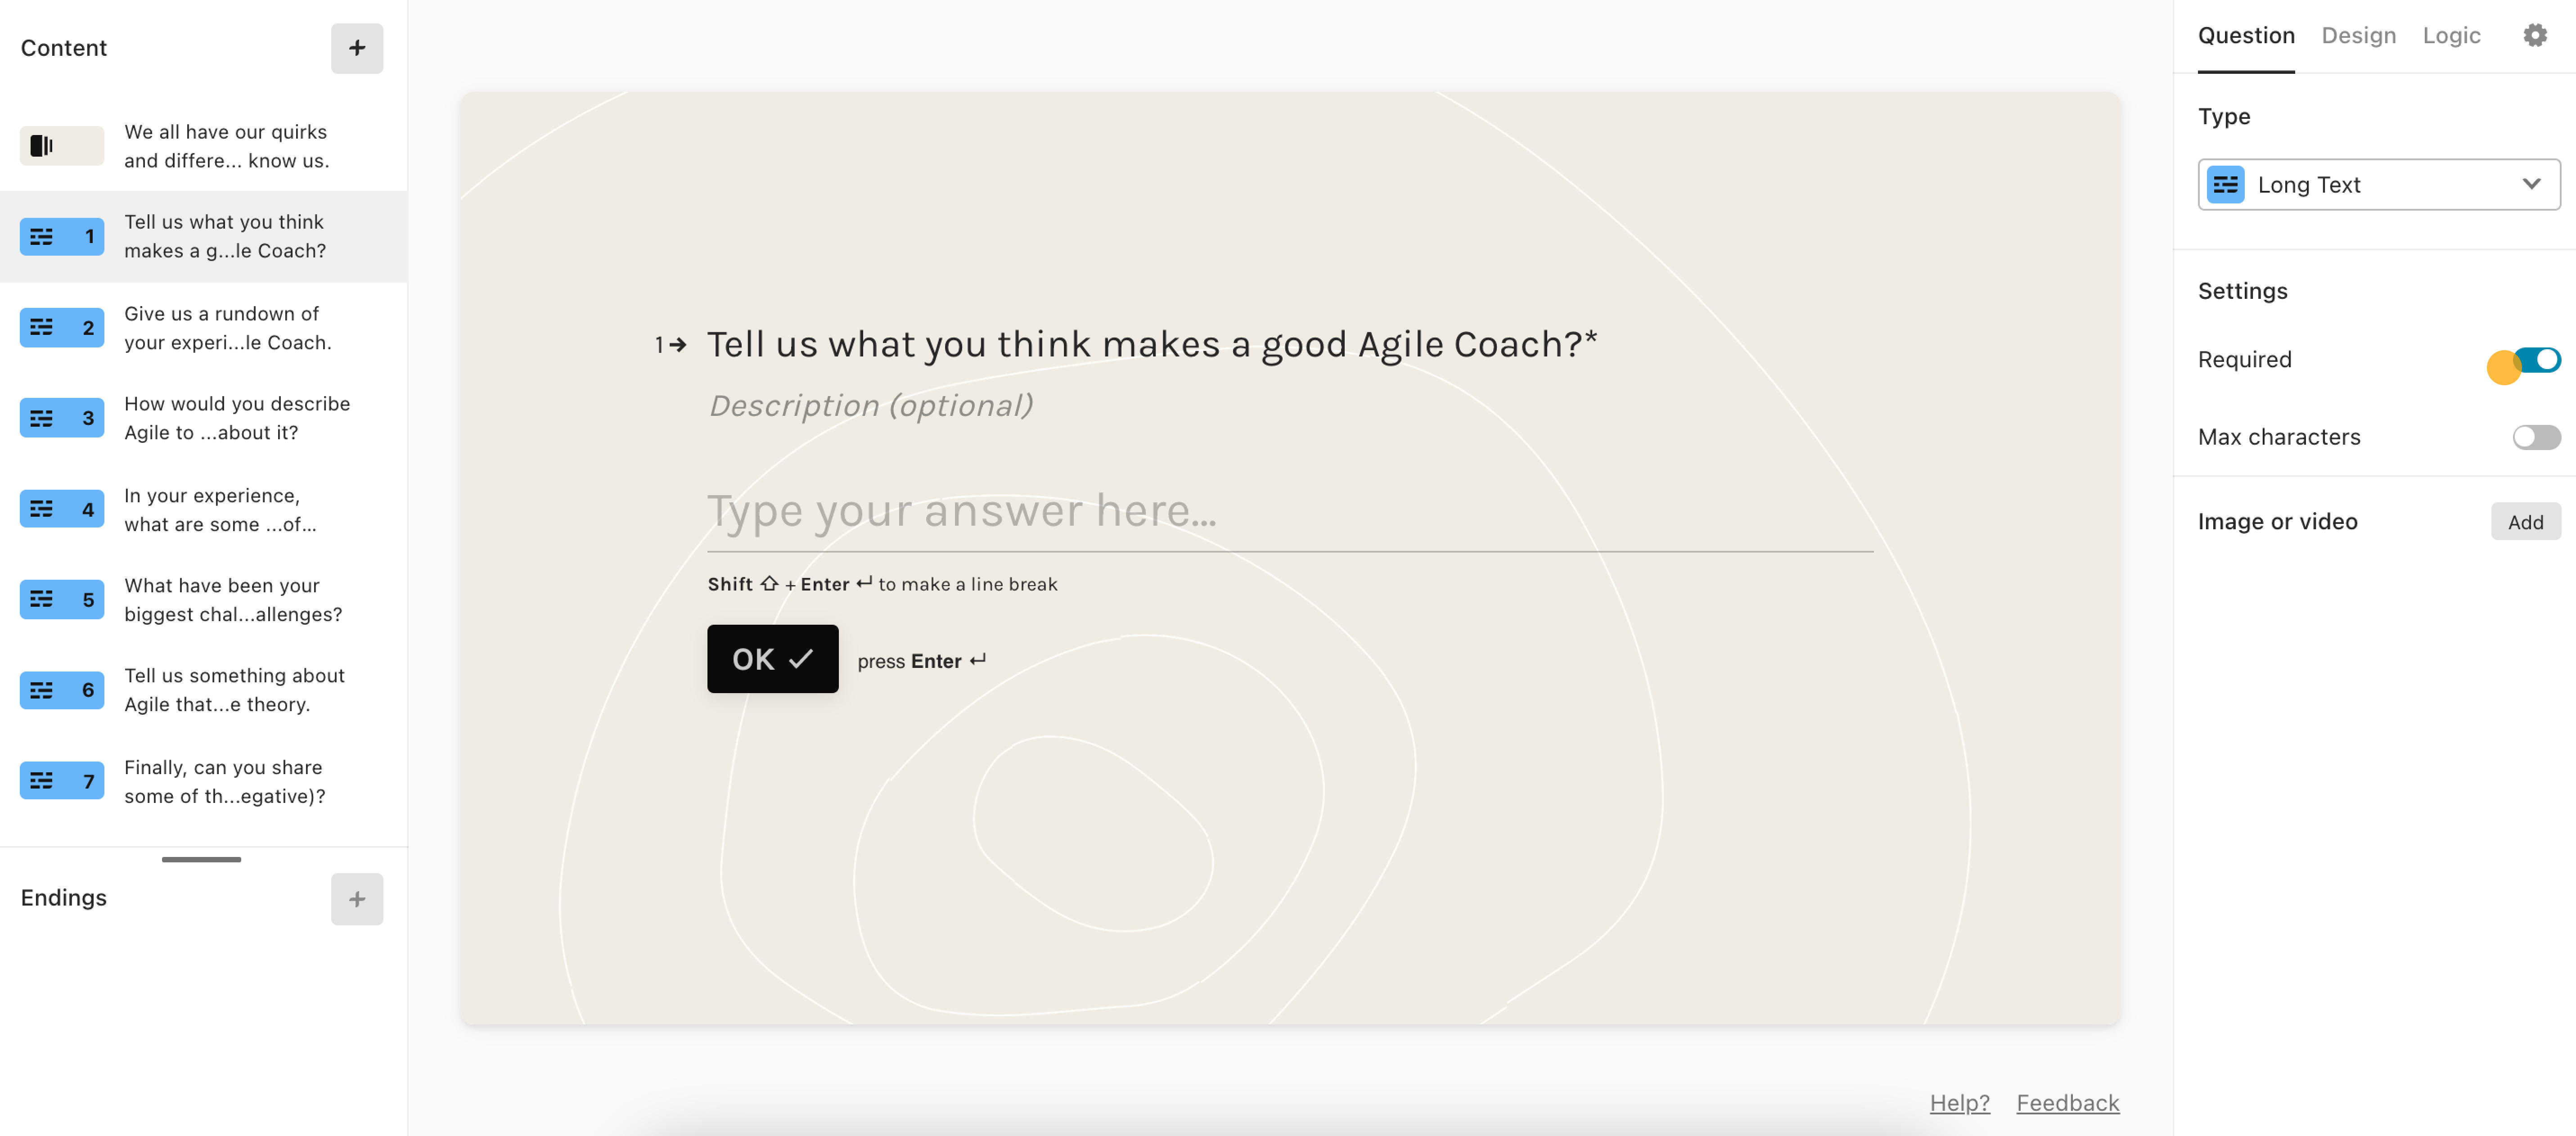Click the OK button on question preview

coord(772,659)
